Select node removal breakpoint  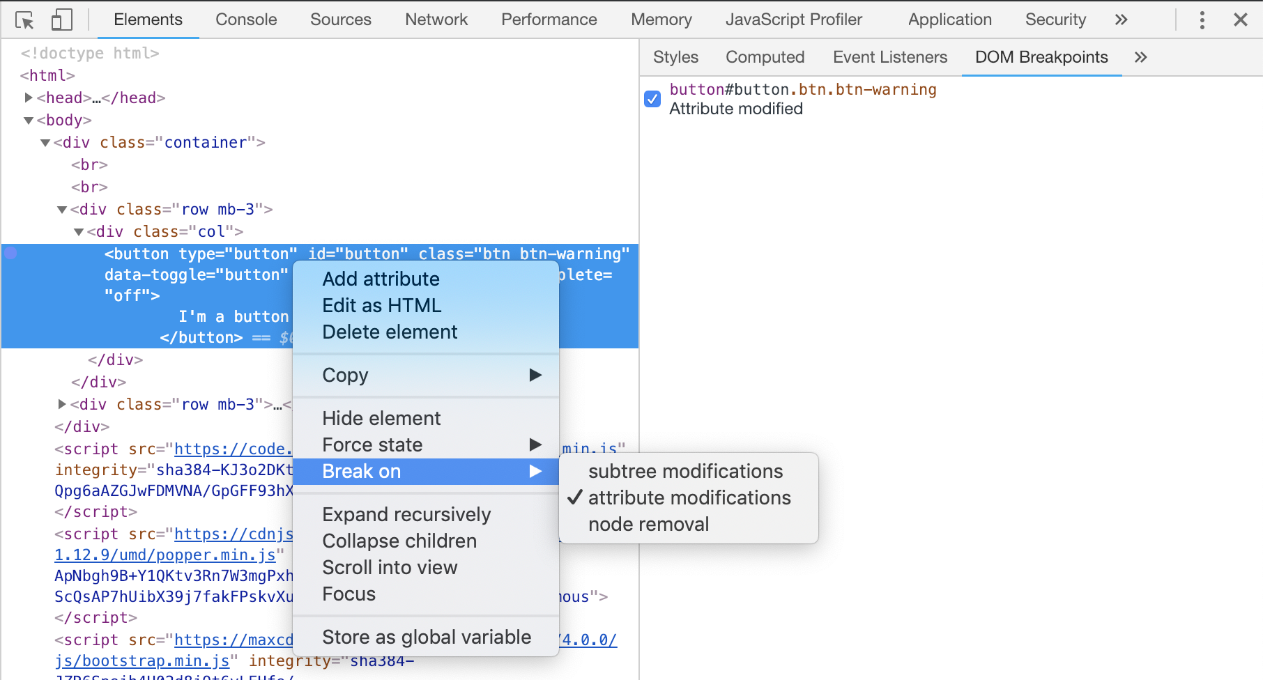click(x=689, y=524)
